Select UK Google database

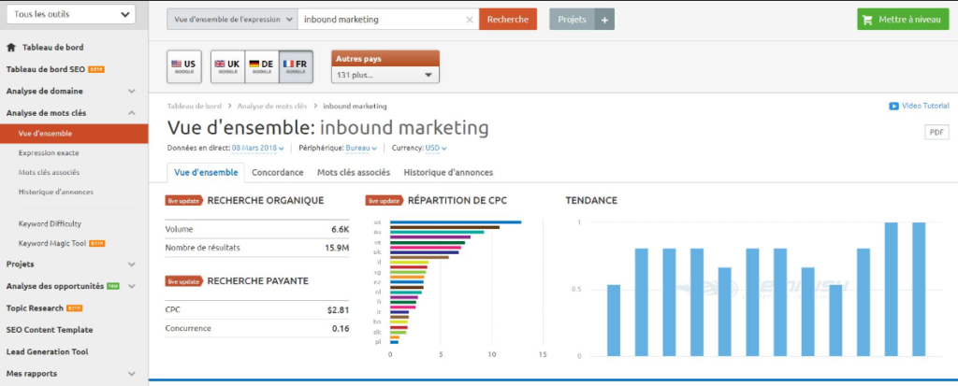(x=228, y=66)
